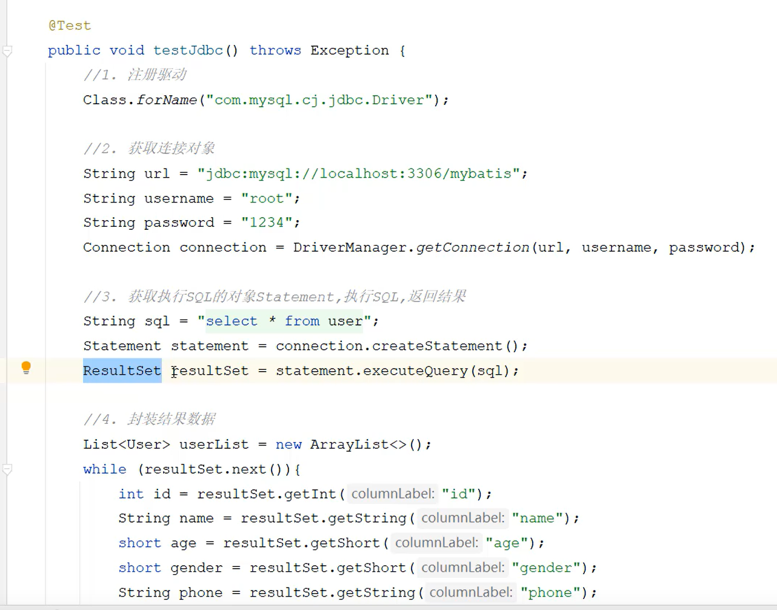Click the "gender" column label string
This screenshot has height=610, width=777.
(546, 568)
